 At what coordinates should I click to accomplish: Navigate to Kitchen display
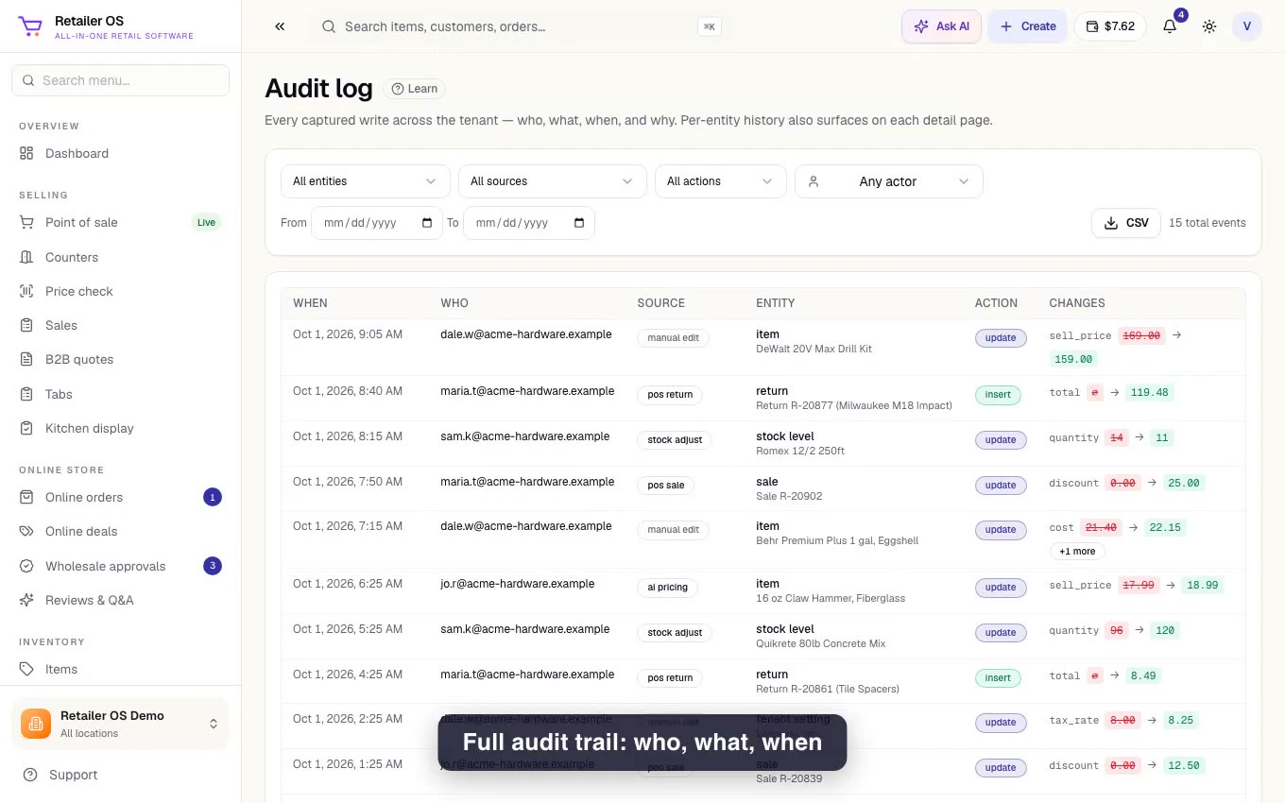(120, 428)
